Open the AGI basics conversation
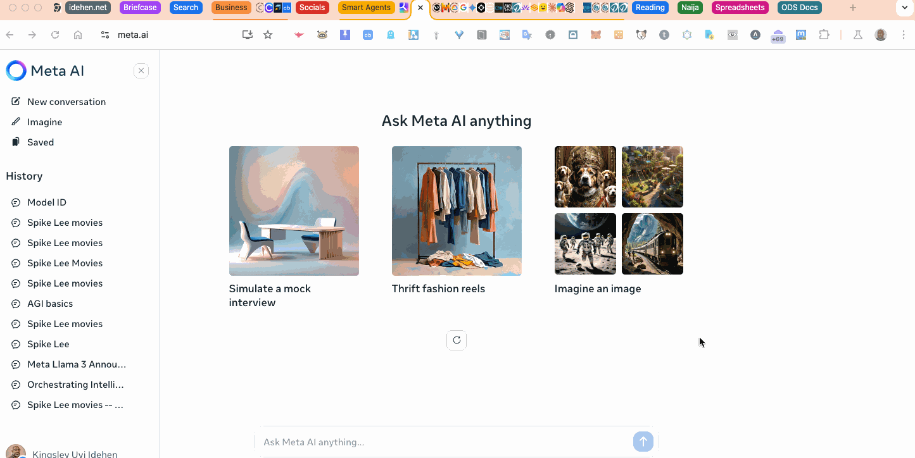The image size is (915, 458). tap(50, 304)
